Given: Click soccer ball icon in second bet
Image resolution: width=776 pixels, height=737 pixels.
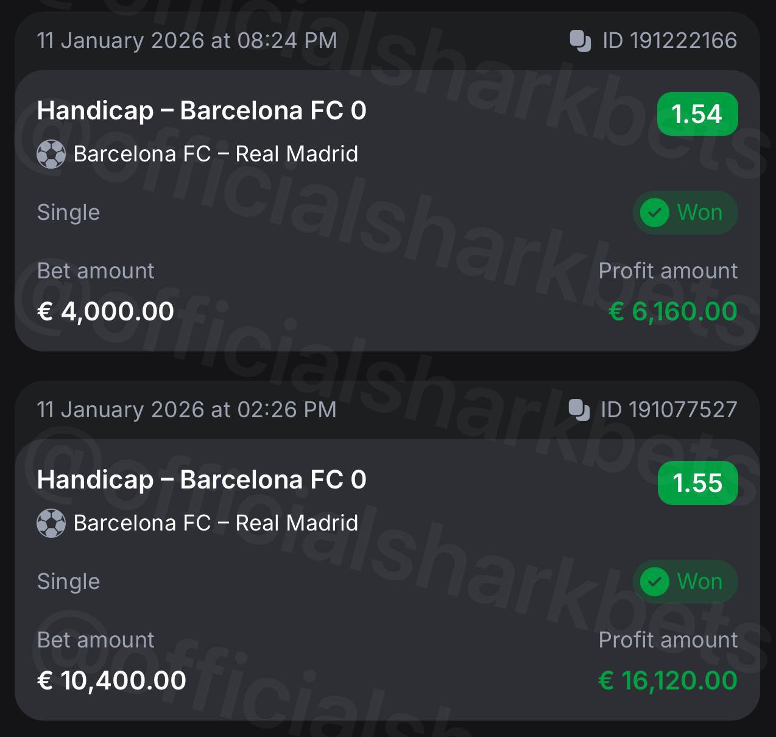Looking at the screenshot, I should click(51, 523).
